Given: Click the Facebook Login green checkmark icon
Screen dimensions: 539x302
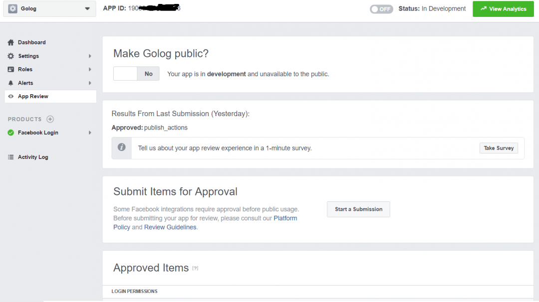Looking at the screenshot, I should [11, 133].
